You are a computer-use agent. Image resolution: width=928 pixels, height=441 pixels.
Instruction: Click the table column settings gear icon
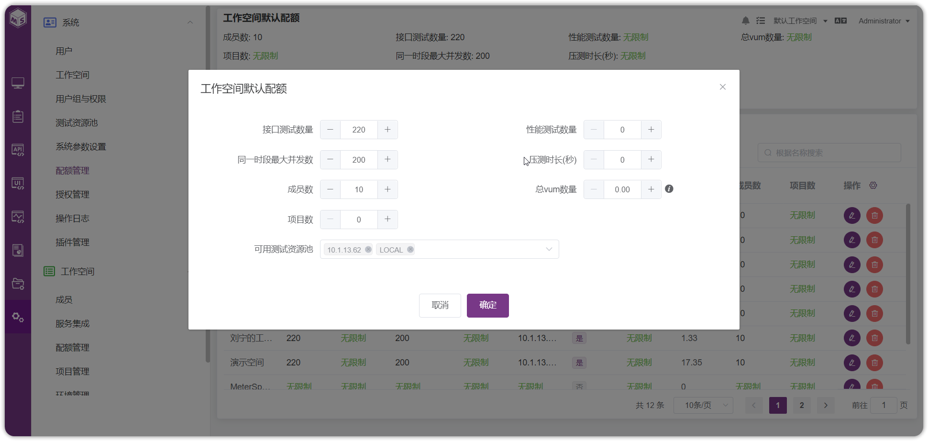tap(873, 185)
